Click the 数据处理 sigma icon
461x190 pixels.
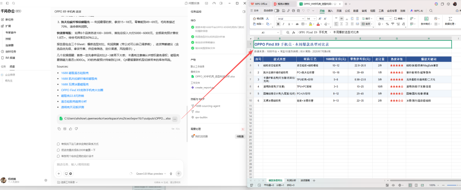coord(450,18)
